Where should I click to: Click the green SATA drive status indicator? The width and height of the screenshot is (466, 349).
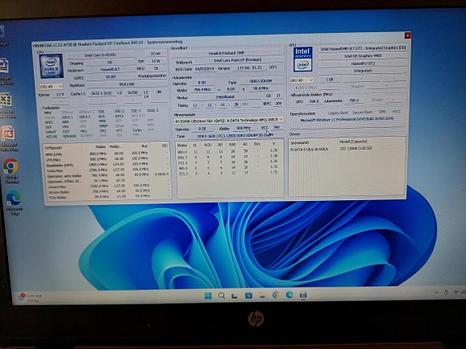coord(292,150)
